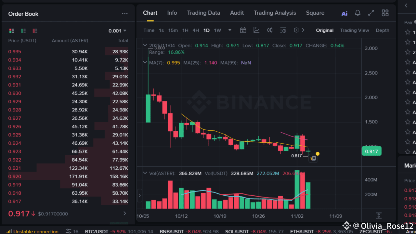The height and width of the screenshot is (234, 416).
Task: Open the Chart tab
Action: [150, 13]
